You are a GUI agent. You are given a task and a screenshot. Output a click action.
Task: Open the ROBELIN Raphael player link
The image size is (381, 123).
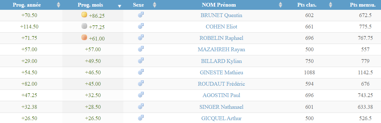click(x=221, y=38)
